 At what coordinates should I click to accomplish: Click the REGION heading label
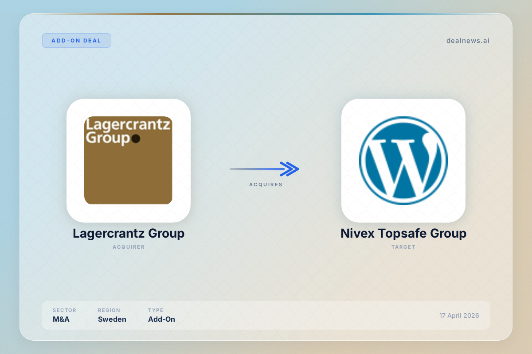click(109, 310)
